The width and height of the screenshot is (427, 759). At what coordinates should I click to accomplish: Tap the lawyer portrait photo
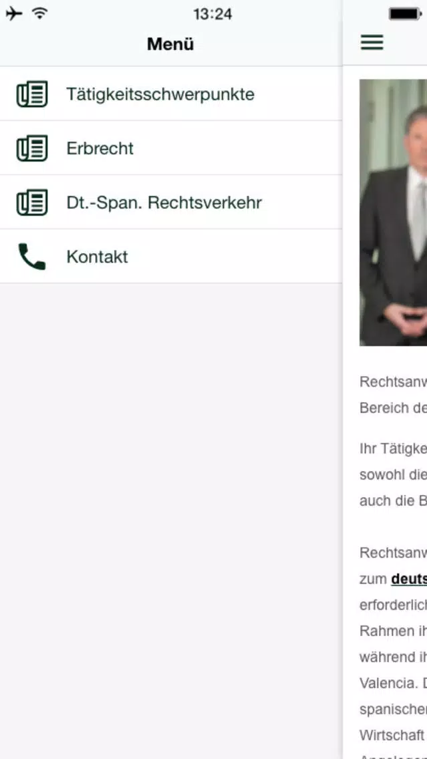(393, 212)
